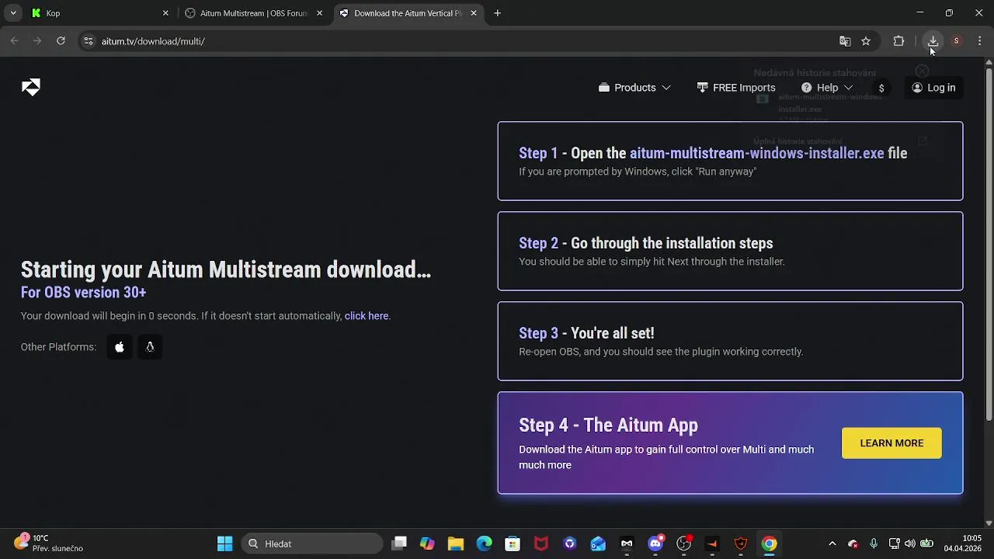
Task: Open the clock showing 10:05 04.04.2026
Action: (x=962, y=543)
